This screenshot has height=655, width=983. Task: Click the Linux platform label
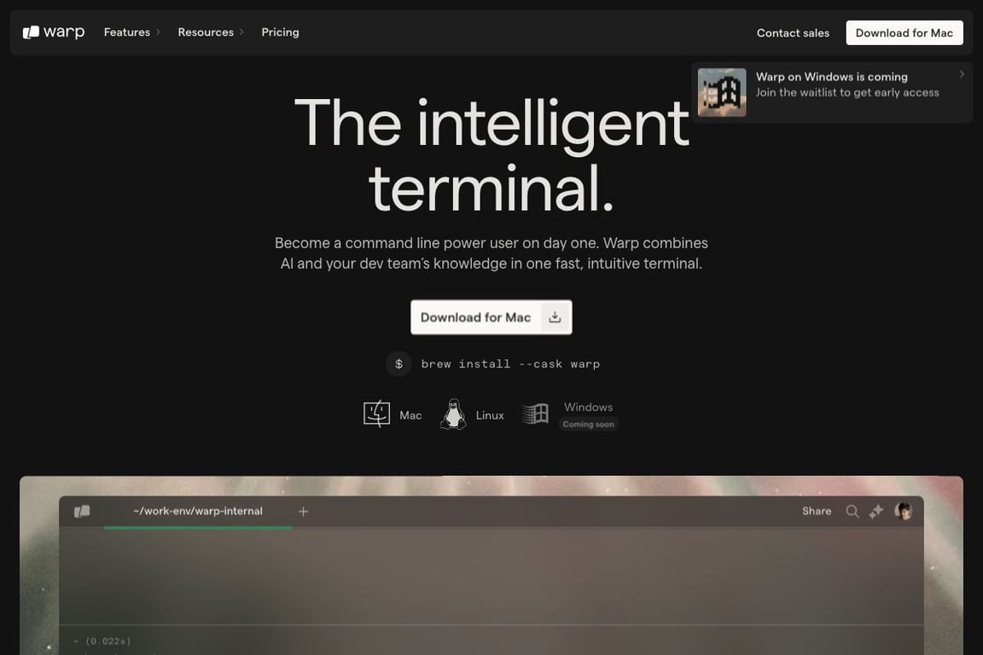coord(490,415)
